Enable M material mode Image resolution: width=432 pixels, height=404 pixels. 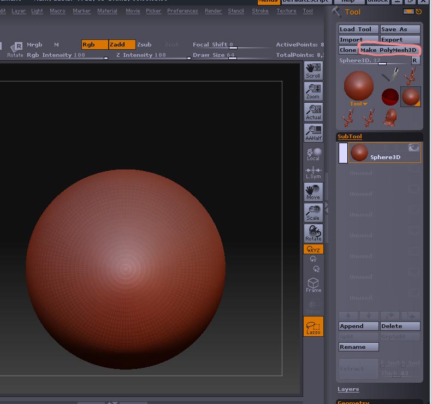(x=56, y=44)
